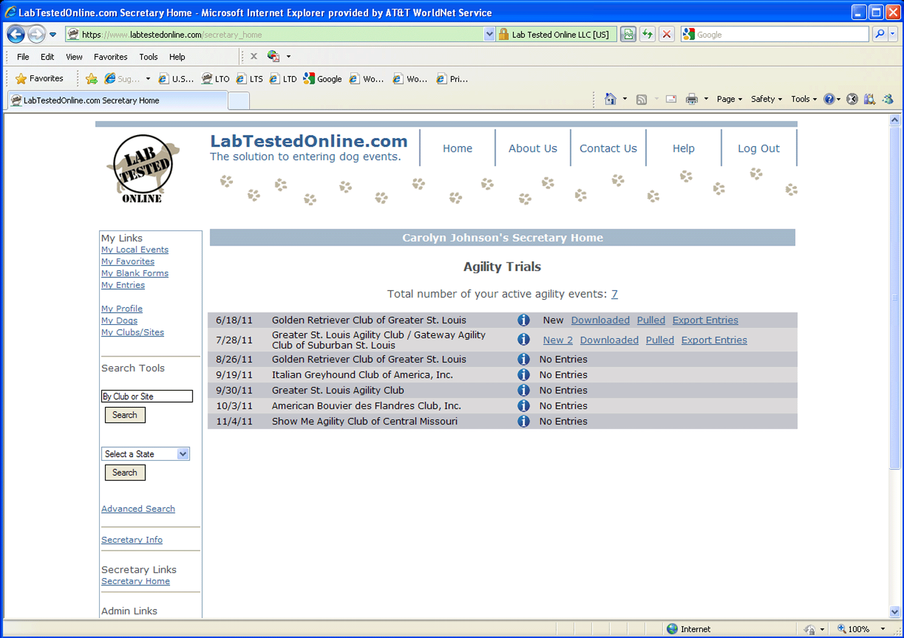This screenshot has width=904, height=638.
Task: Click the Favorites star button
Action: click(40, 78)
